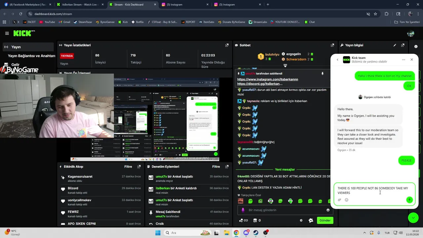Collapse the chat leaderboard arrow

click(x=285, y=65)
